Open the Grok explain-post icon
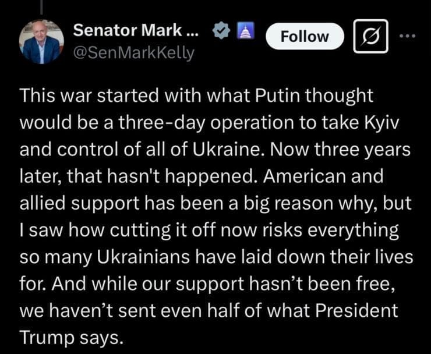The image size is (431, 354). click(x=369, y=37)
